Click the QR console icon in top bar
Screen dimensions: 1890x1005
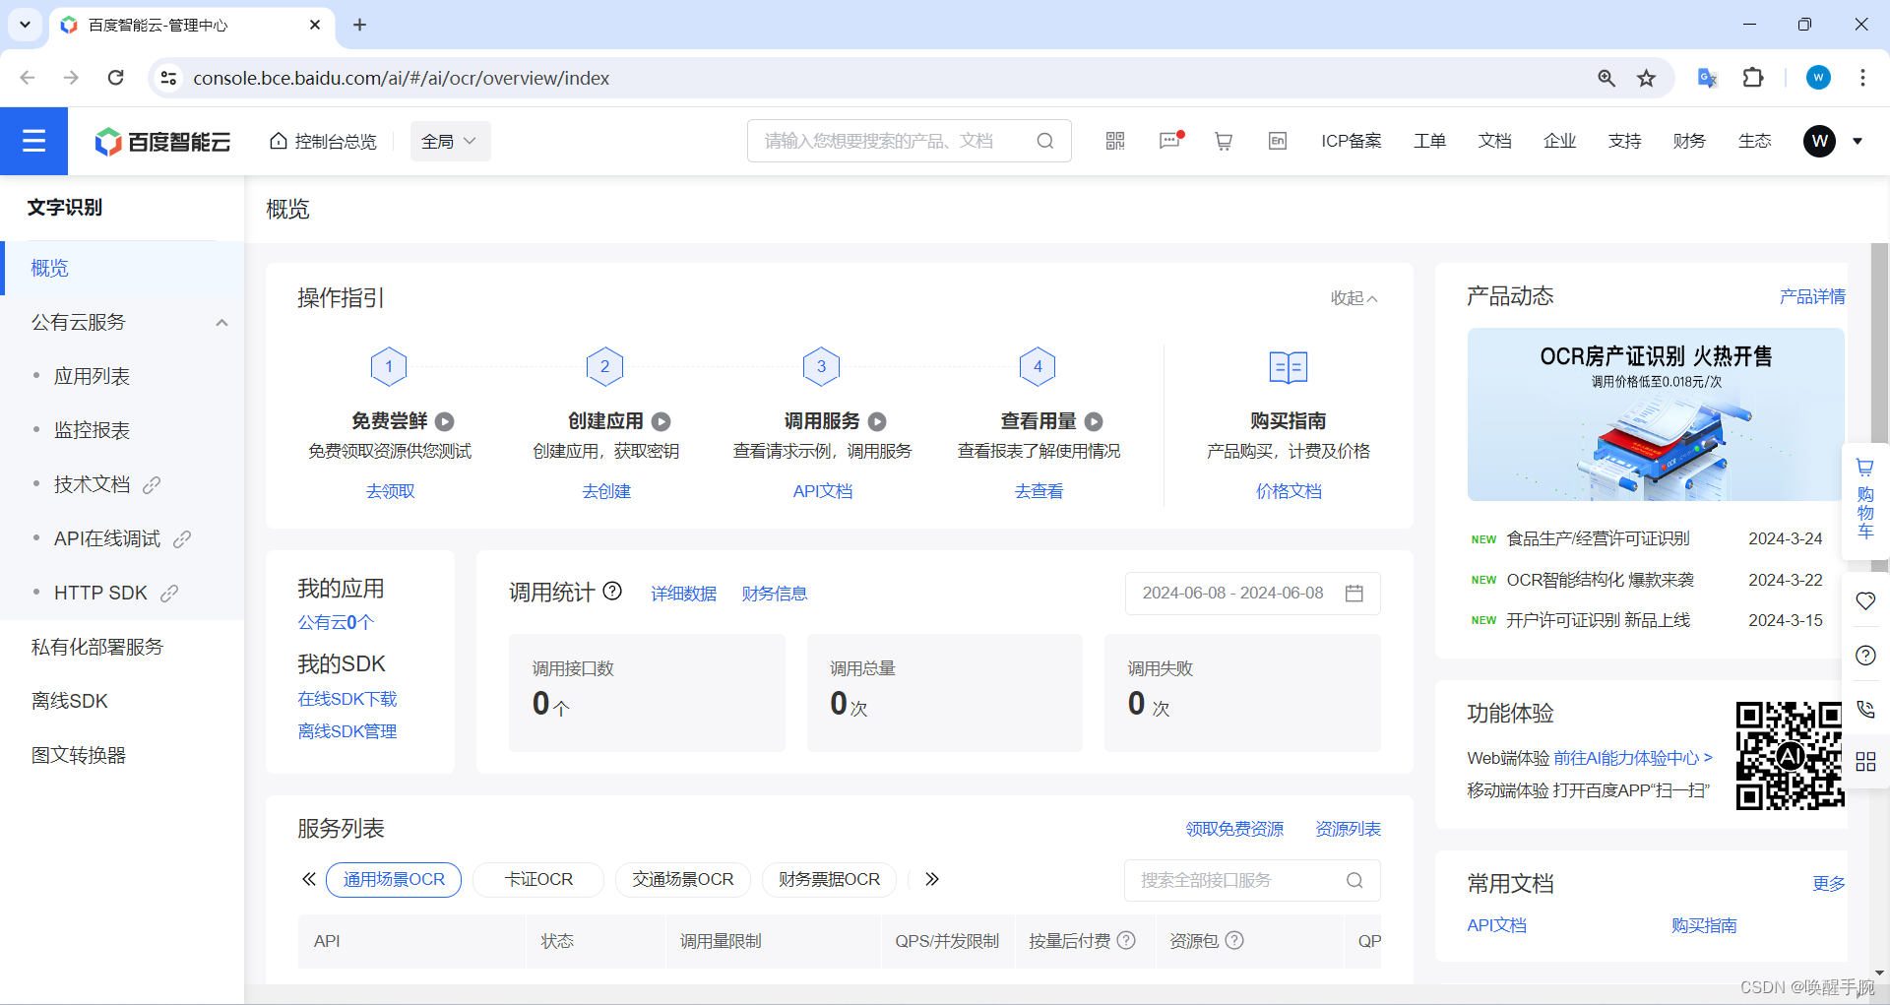pyautogui.click(x=1114, y=141)
